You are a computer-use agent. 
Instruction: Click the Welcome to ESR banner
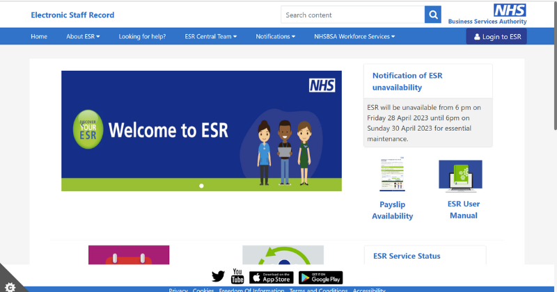pos(201,131)
